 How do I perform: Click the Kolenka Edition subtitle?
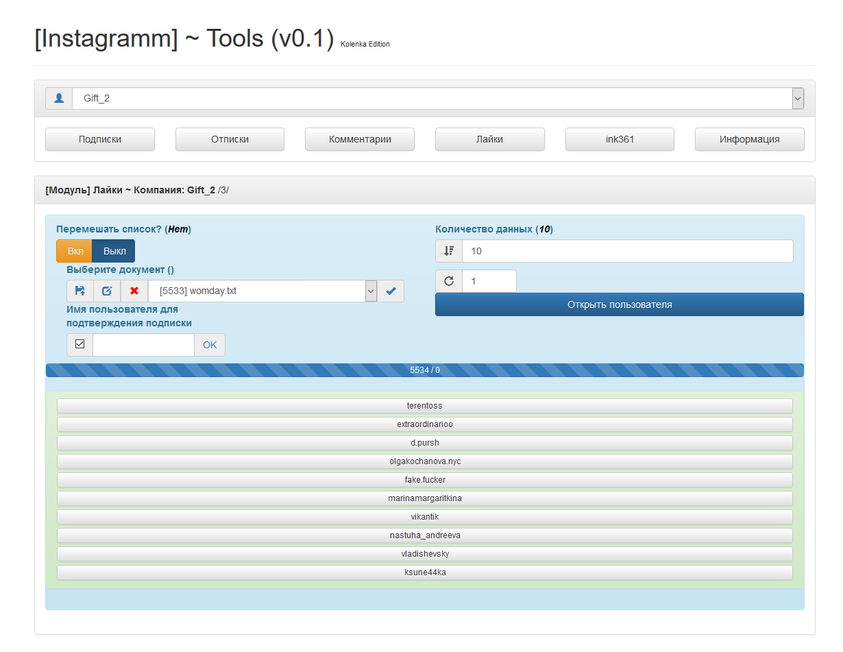[365, 44]
